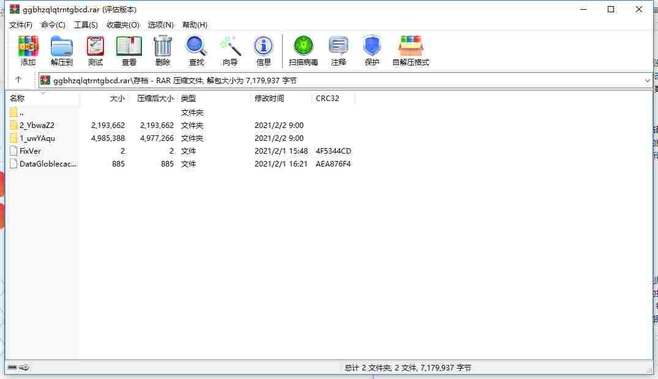Image resolution: width=658 pixels, height=379 pixels.
Task: Click the WinRAR title bar icon
Action: [x=14, y=9]
